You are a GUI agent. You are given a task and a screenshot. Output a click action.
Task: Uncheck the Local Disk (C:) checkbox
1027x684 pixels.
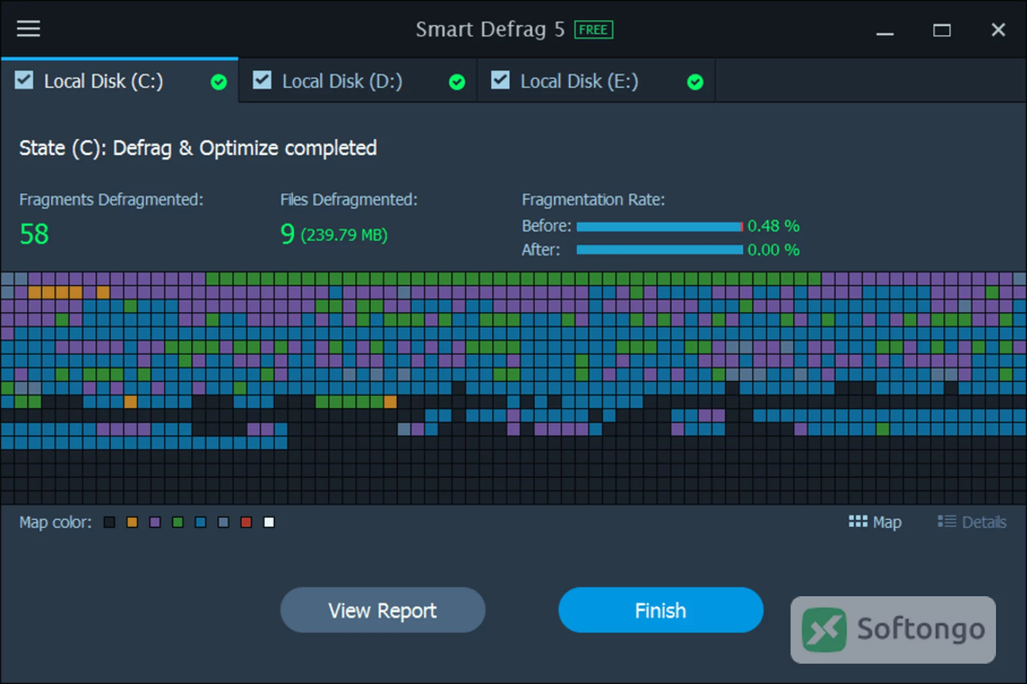(24, 80)
